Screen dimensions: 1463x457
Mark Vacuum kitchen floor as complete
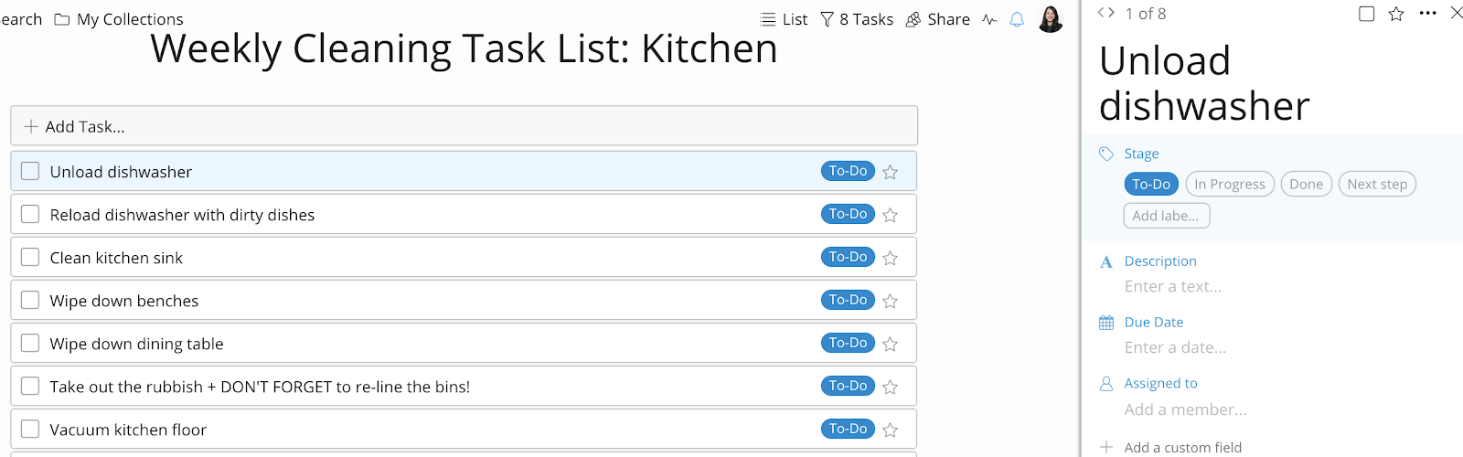[x=30, y=429]
